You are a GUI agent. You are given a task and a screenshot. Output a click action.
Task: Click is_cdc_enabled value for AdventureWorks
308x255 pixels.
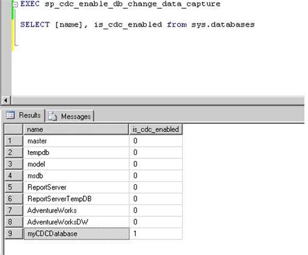(156, 210)
